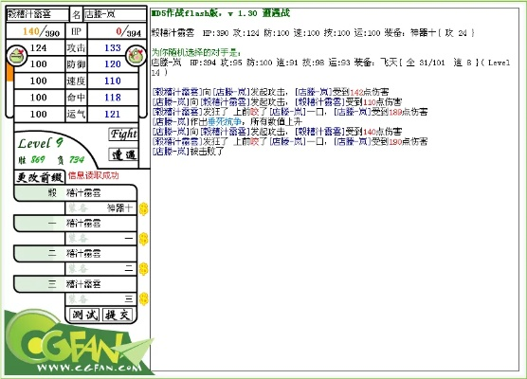The height and width of the screenshot is (379, 527).
Task: Click the losses count 734
Action: click(x=77, y=159)
